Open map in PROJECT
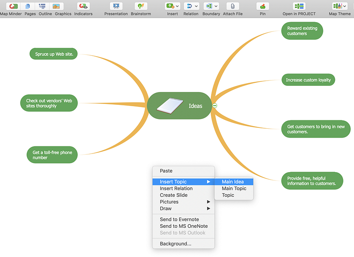The image size is (354, 257). pyautogui.click(x=299, y=6)
